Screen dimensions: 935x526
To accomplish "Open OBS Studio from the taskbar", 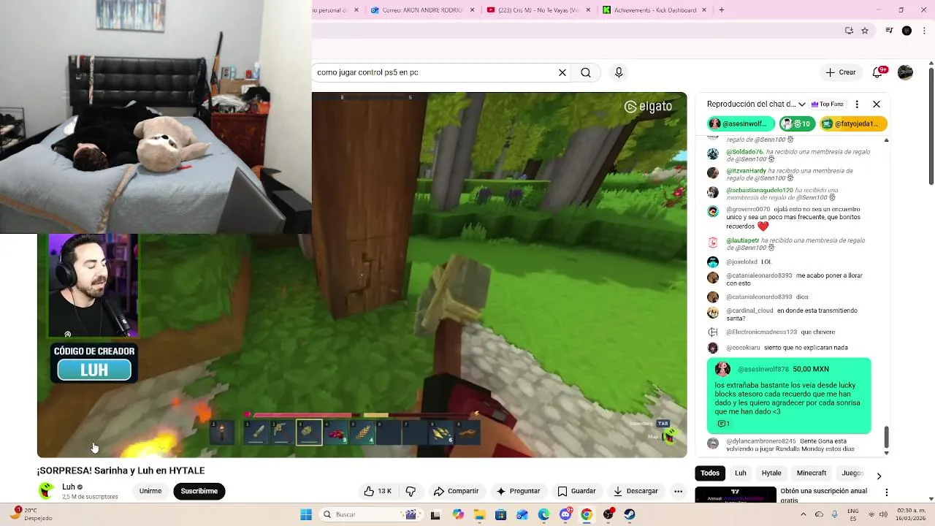I will (608, 514).
